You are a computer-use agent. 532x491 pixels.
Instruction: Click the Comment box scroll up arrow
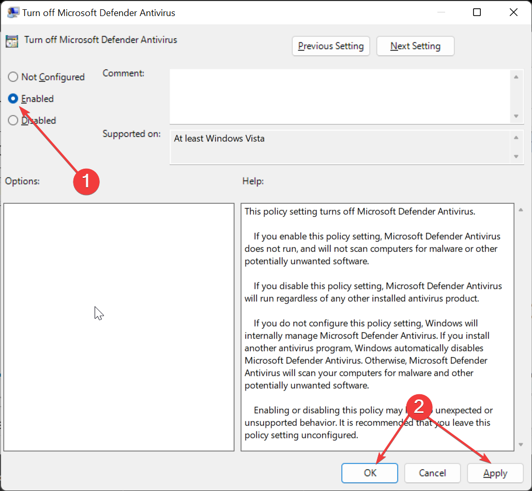coord(516,77)
